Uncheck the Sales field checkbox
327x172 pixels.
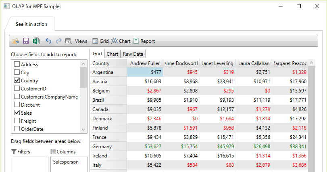(x=17, y=113)
